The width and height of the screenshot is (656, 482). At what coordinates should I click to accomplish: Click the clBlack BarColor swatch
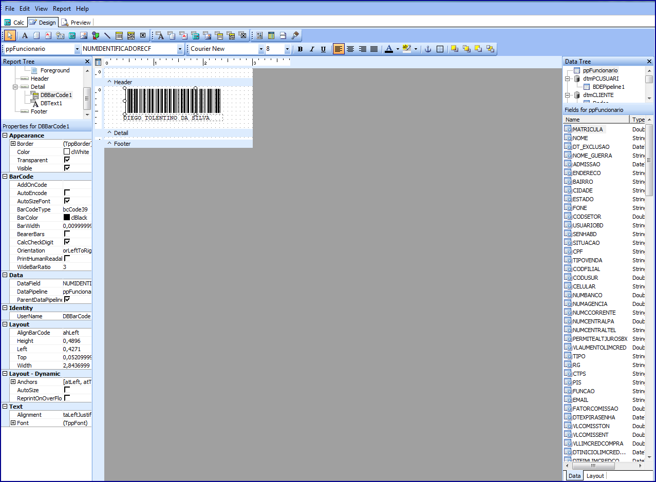(67, 217)
